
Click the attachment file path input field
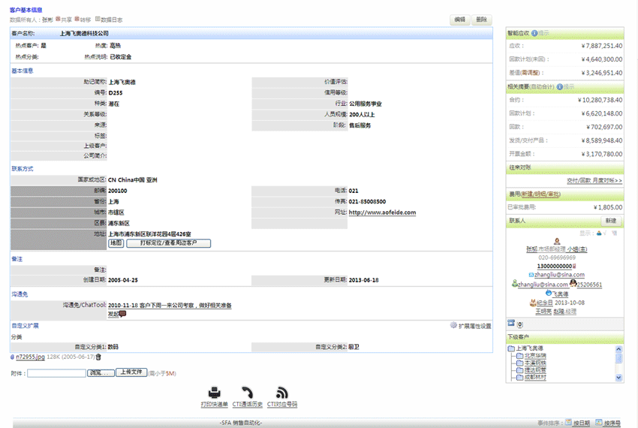coord(56,372)
